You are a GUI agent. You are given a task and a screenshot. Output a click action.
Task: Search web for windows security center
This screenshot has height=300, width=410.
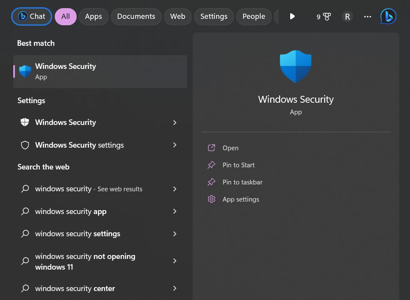pyautogui.click(x=100, y=288)
